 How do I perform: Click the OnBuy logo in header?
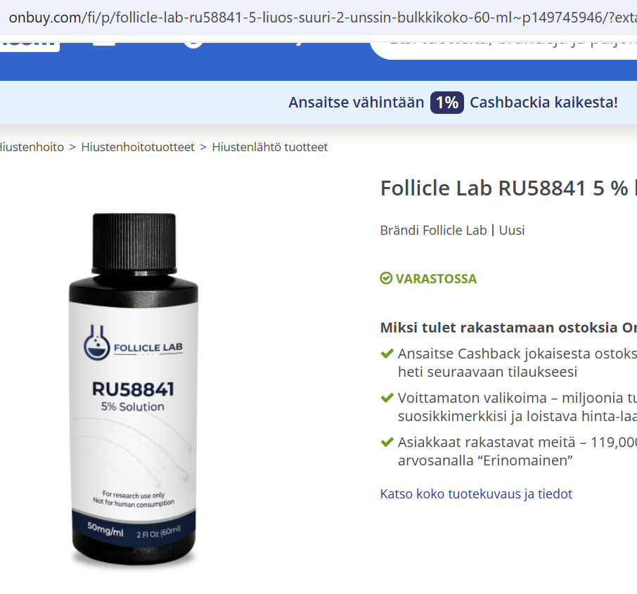tap(27, 46)
